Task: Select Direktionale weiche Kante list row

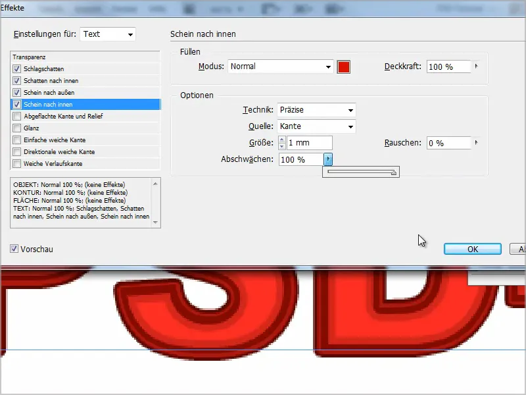Action: [x=85, y=152]
